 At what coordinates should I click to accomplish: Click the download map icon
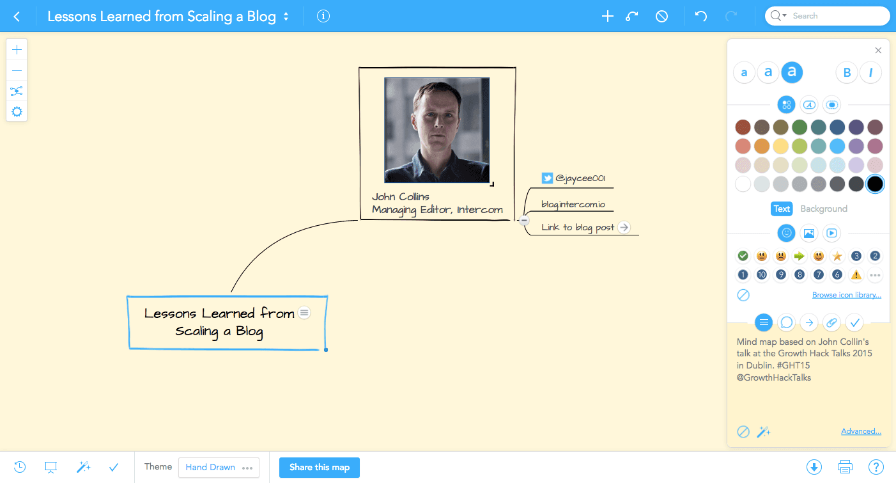pyautogui.click(x=814, y=467)
